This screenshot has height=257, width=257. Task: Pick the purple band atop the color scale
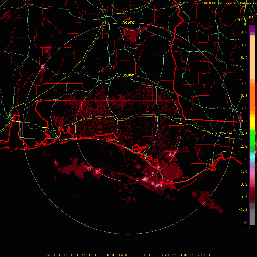(252, 29)
